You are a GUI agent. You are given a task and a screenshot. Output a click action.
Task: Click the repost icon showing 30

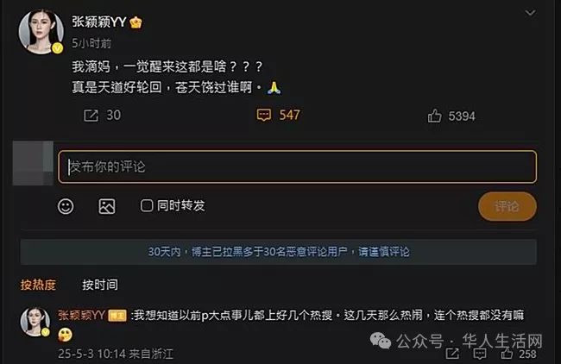(x=91, y=116)
